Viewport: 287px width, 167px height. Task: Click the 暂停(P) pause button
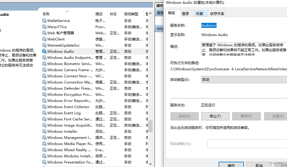click(x=247, y=116)
